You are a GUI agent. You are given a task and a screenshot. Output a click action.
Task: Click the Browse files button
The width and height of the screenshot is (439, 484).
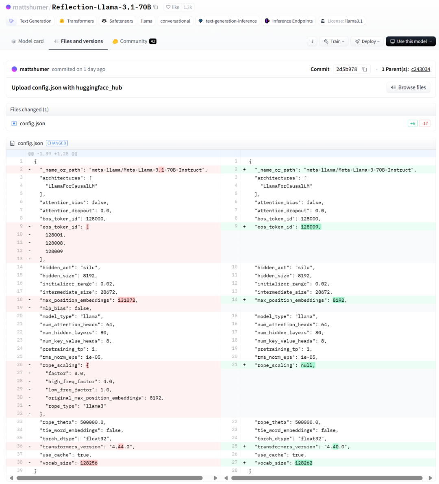408,87
